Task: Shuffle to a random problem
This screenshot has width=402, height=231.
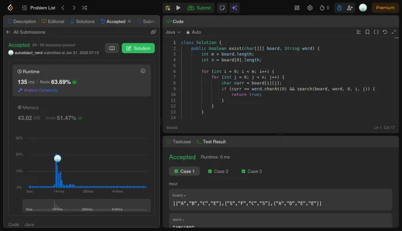Action: 85,8
